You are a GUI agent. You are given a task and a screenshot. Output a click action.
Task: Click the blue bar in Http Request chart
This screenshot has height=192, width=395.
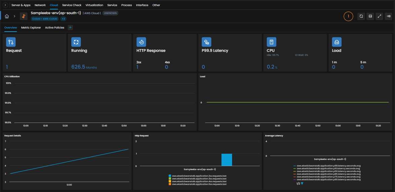pyautogui.click(x=227, y=159)
